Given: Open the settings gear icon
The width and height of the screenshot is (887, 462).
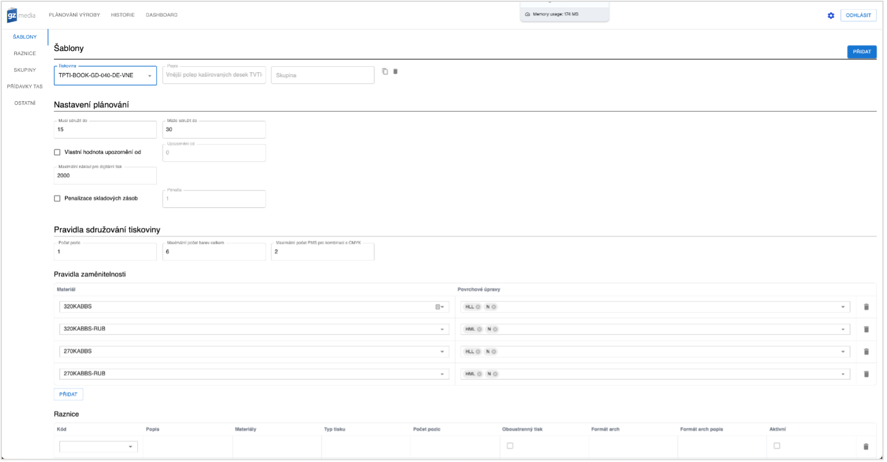Looking at the screenshot, I should coord(831,15).
